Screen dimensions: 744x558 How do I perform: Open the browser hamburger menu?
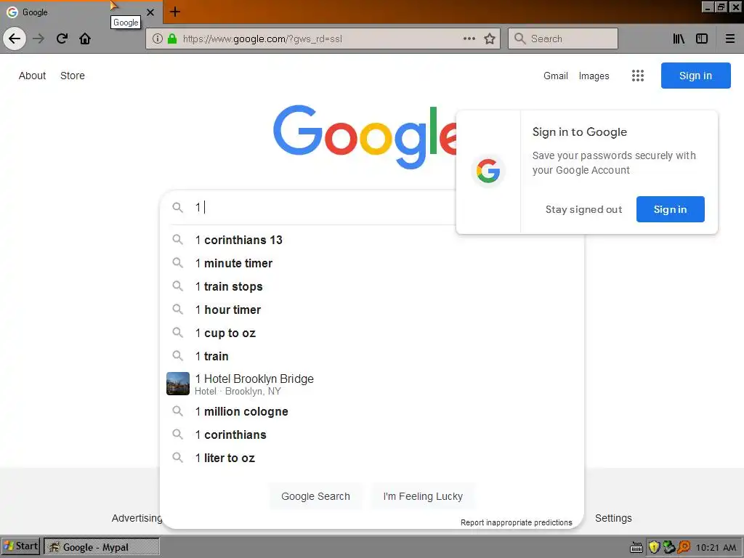pos(730,39)
